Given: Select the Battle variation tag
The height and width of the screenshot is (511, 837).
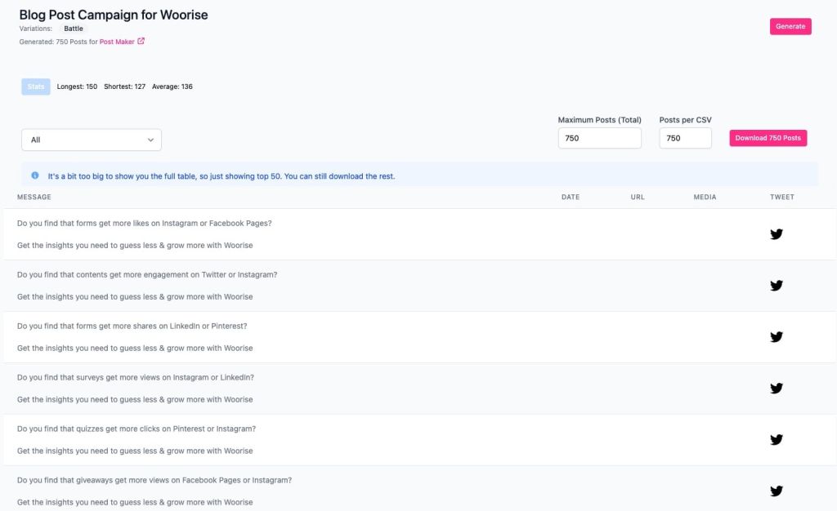Looking at the screenshot, I should click(x=73, y=29).
